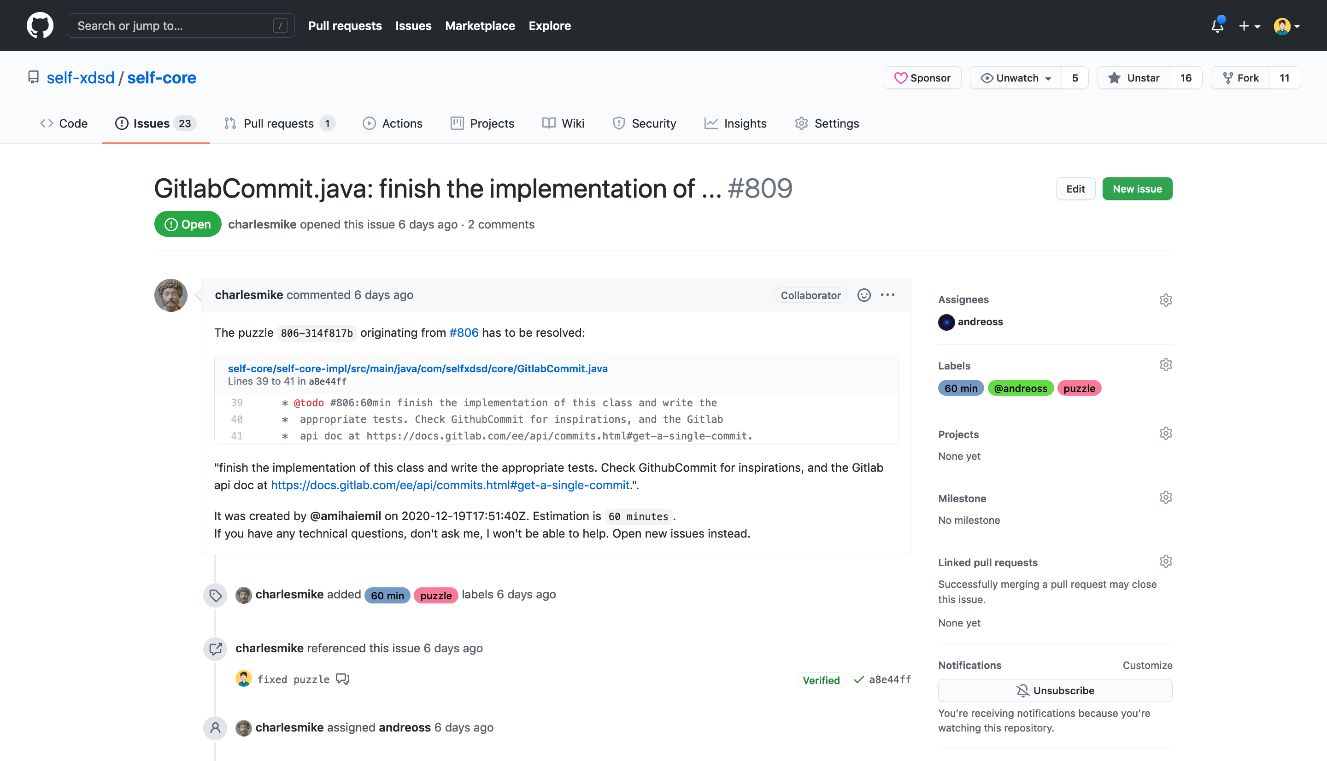The width and height of the screenshot is (1327, 761).
Task: Open the comment three-dots options menu
Action: [x=887, y=295]
